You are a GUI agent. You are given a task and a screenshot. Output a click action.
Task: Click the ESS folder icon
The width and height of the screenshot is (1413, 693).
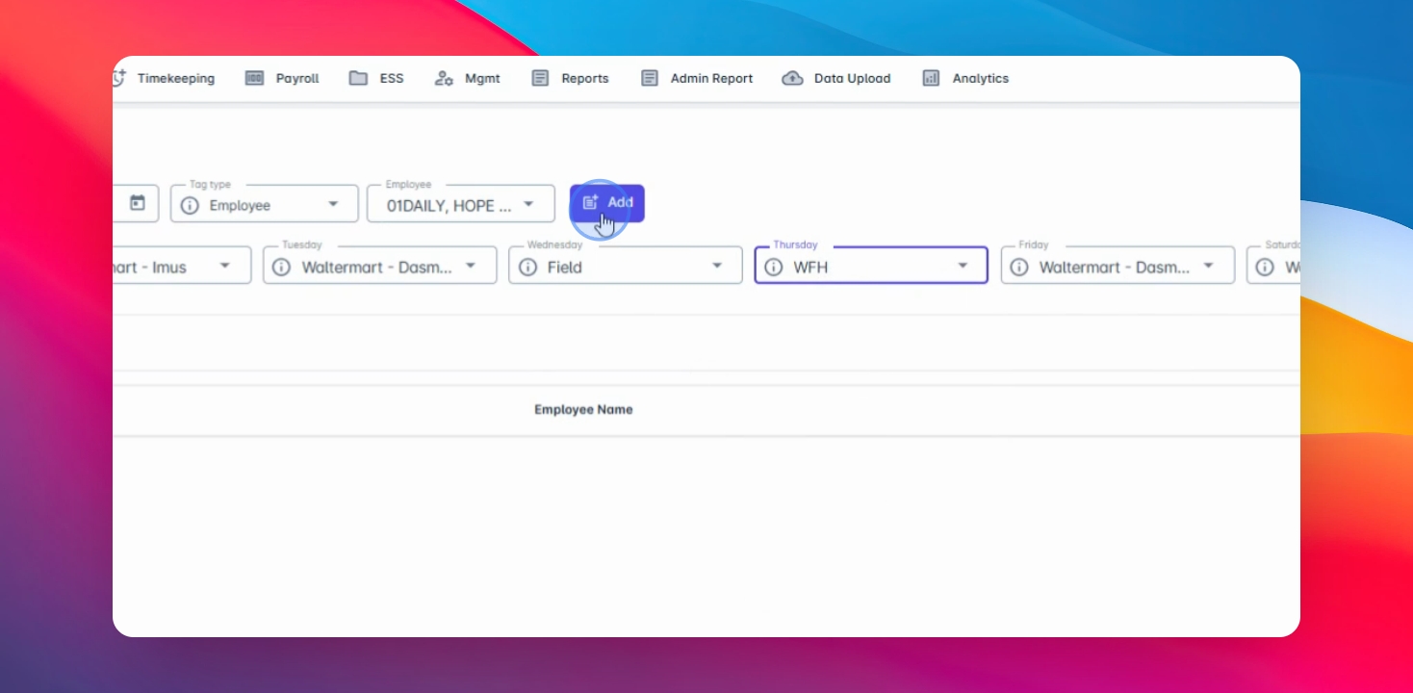pos(358,79)
